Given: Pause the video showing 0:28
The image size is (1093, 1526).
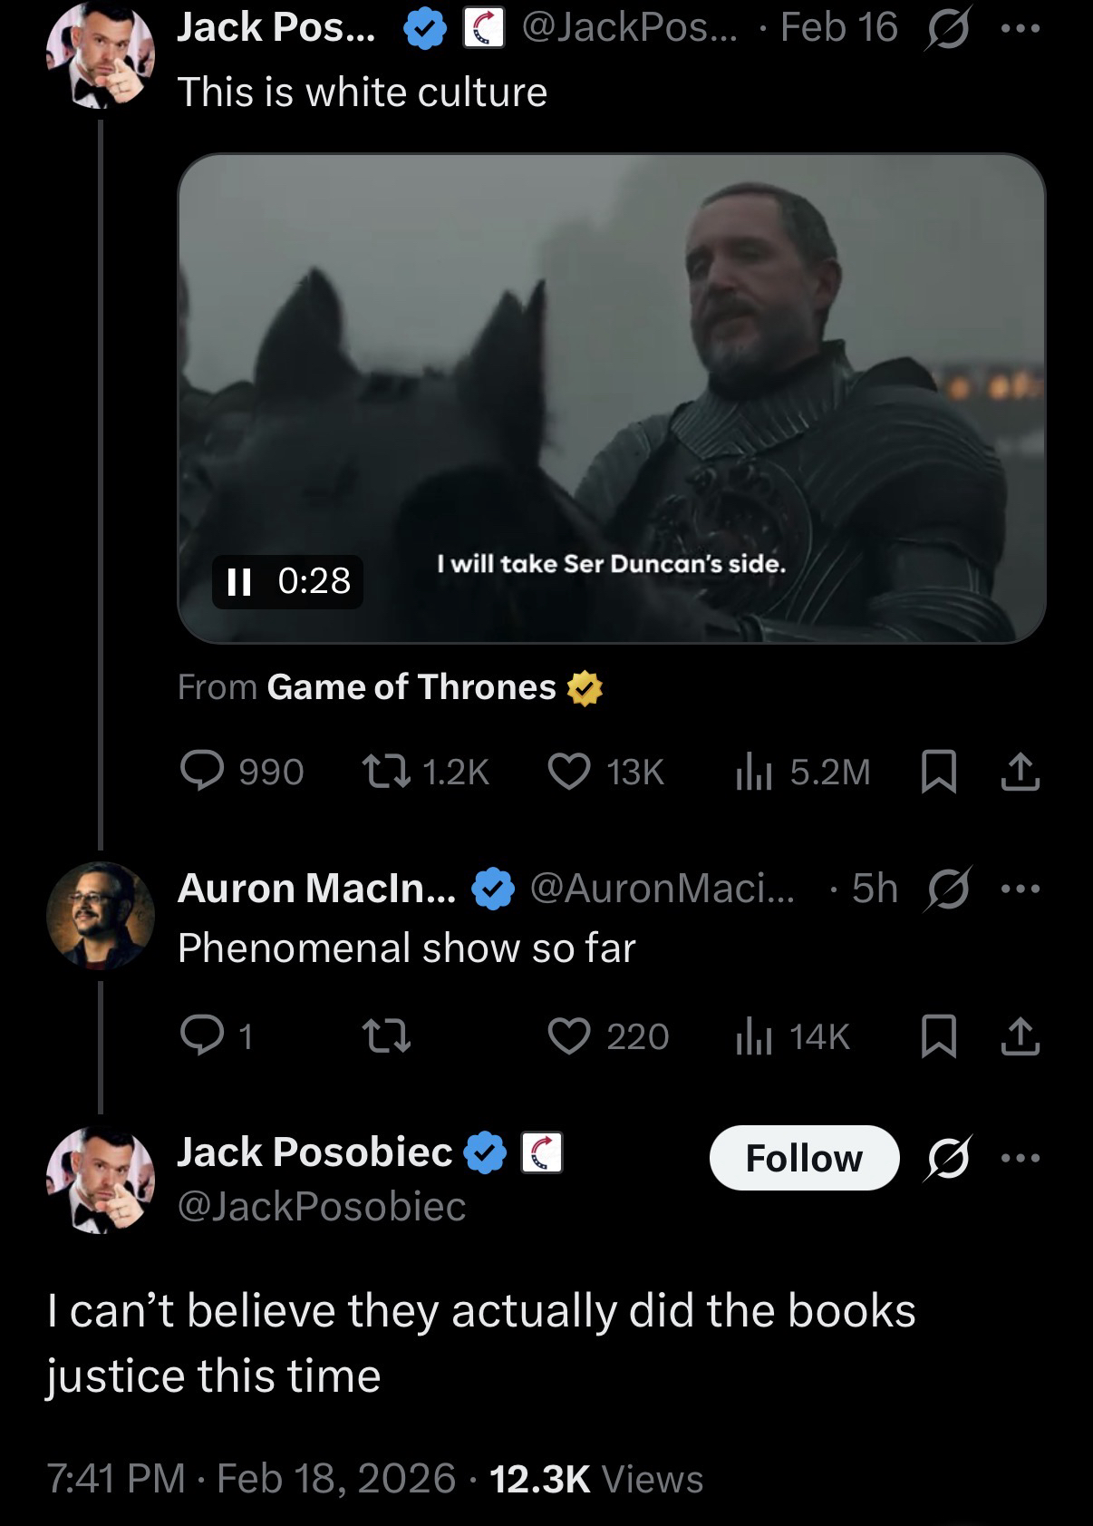Looking at the screenshot, I should (238, 581).
